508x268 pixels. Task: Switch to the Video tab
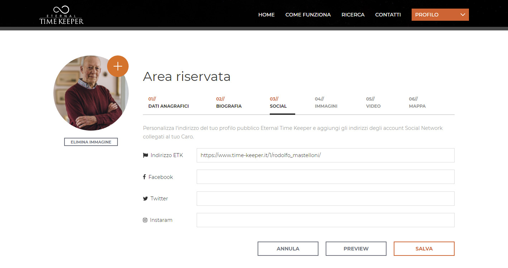[373, 103]
